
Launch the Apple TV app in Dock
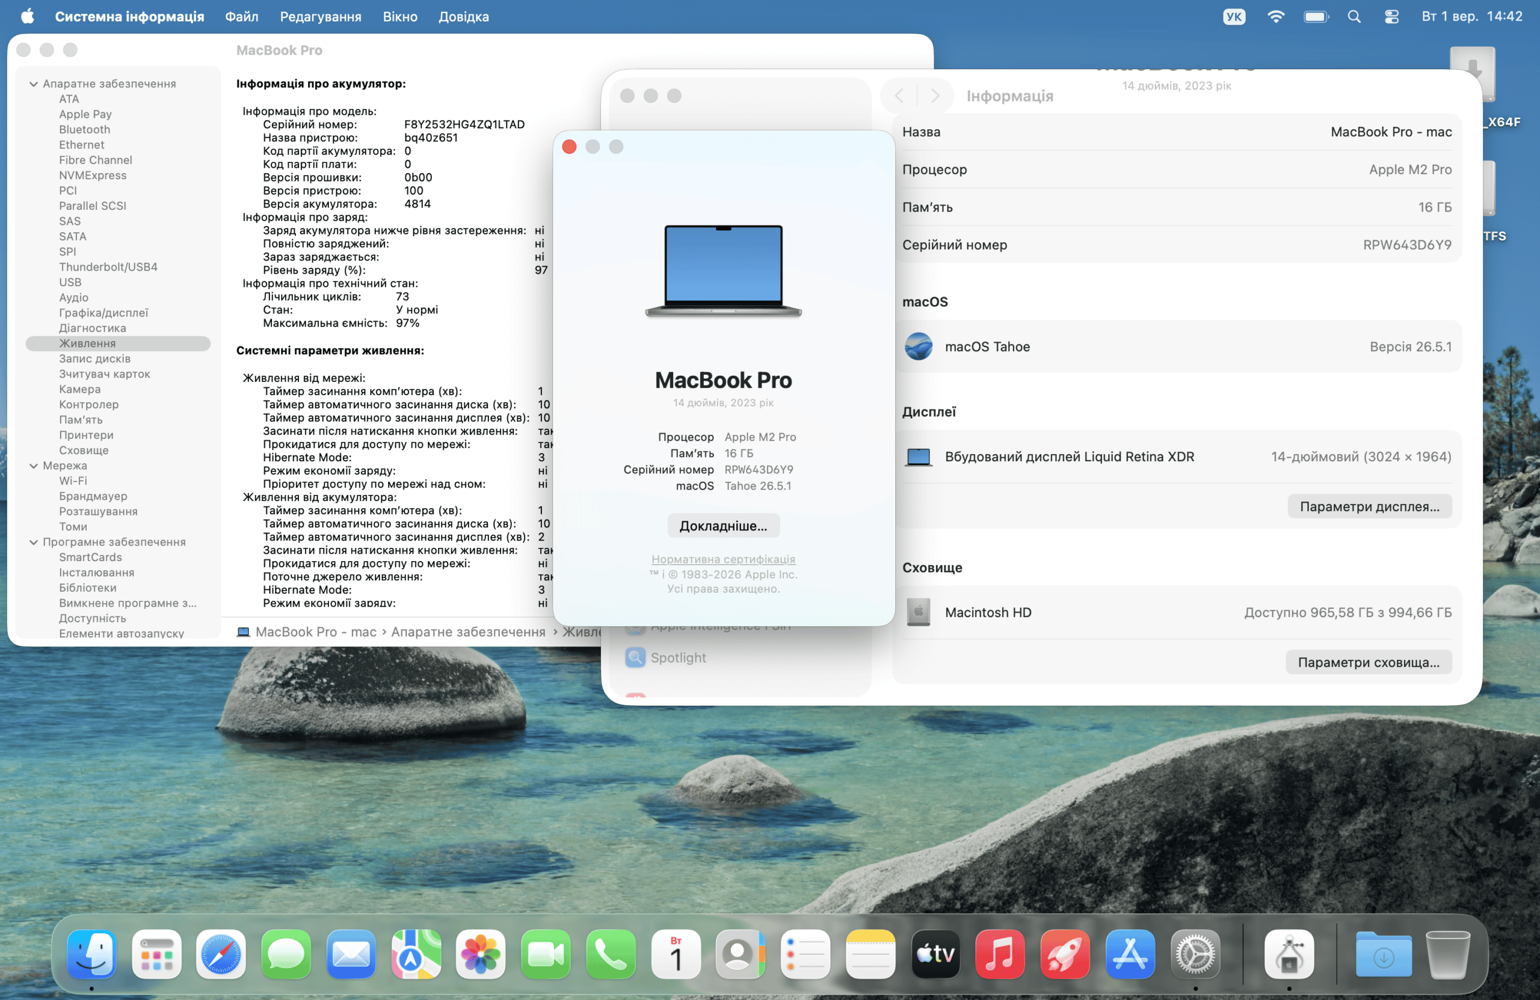point(935,954)
